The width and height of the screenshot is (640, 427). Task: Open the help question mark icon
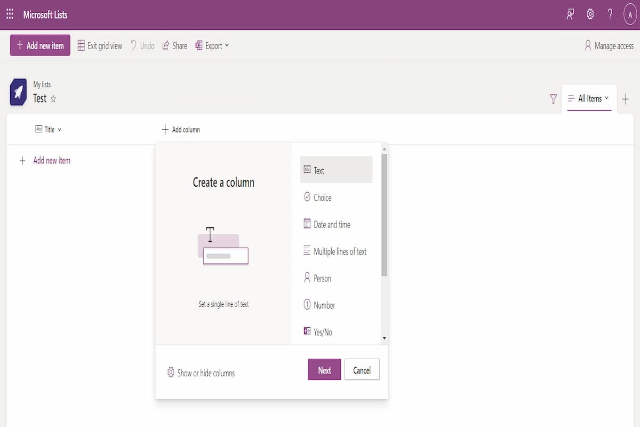(x=610, y=14)
